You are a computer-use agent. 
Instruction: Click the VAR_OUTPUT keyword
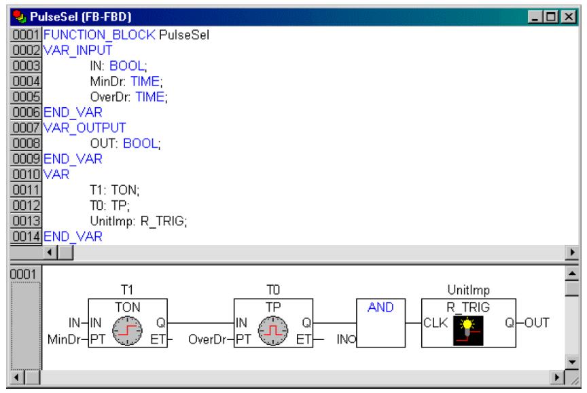coord(85,128)
